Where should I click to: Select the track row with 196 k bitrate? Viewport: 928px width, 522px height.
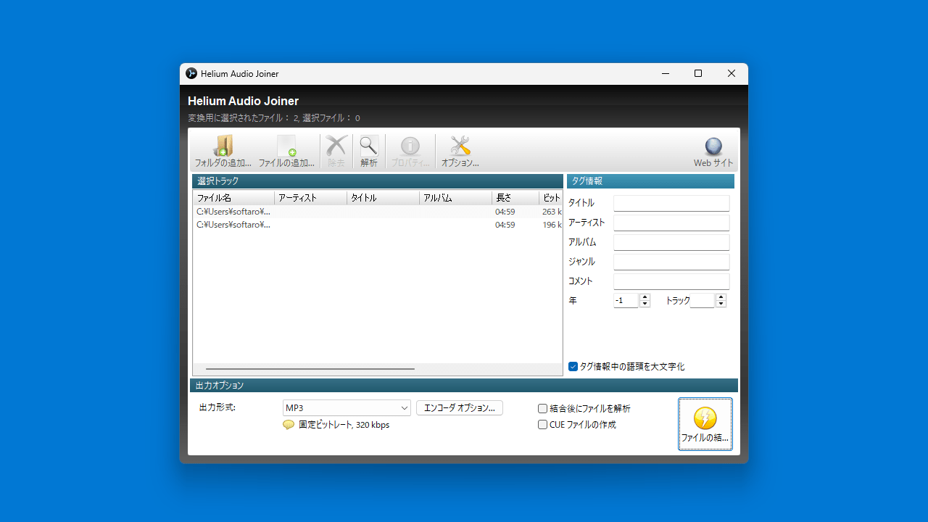coord(378,225)
